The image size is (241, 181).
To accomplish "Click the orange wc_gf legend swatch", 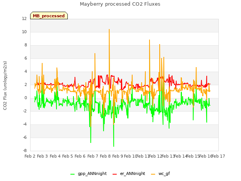I will click(x=153, y=174).
